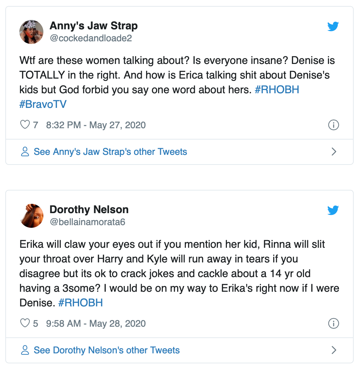Open info icon on Anny's tweet

(x=334, y=125)
